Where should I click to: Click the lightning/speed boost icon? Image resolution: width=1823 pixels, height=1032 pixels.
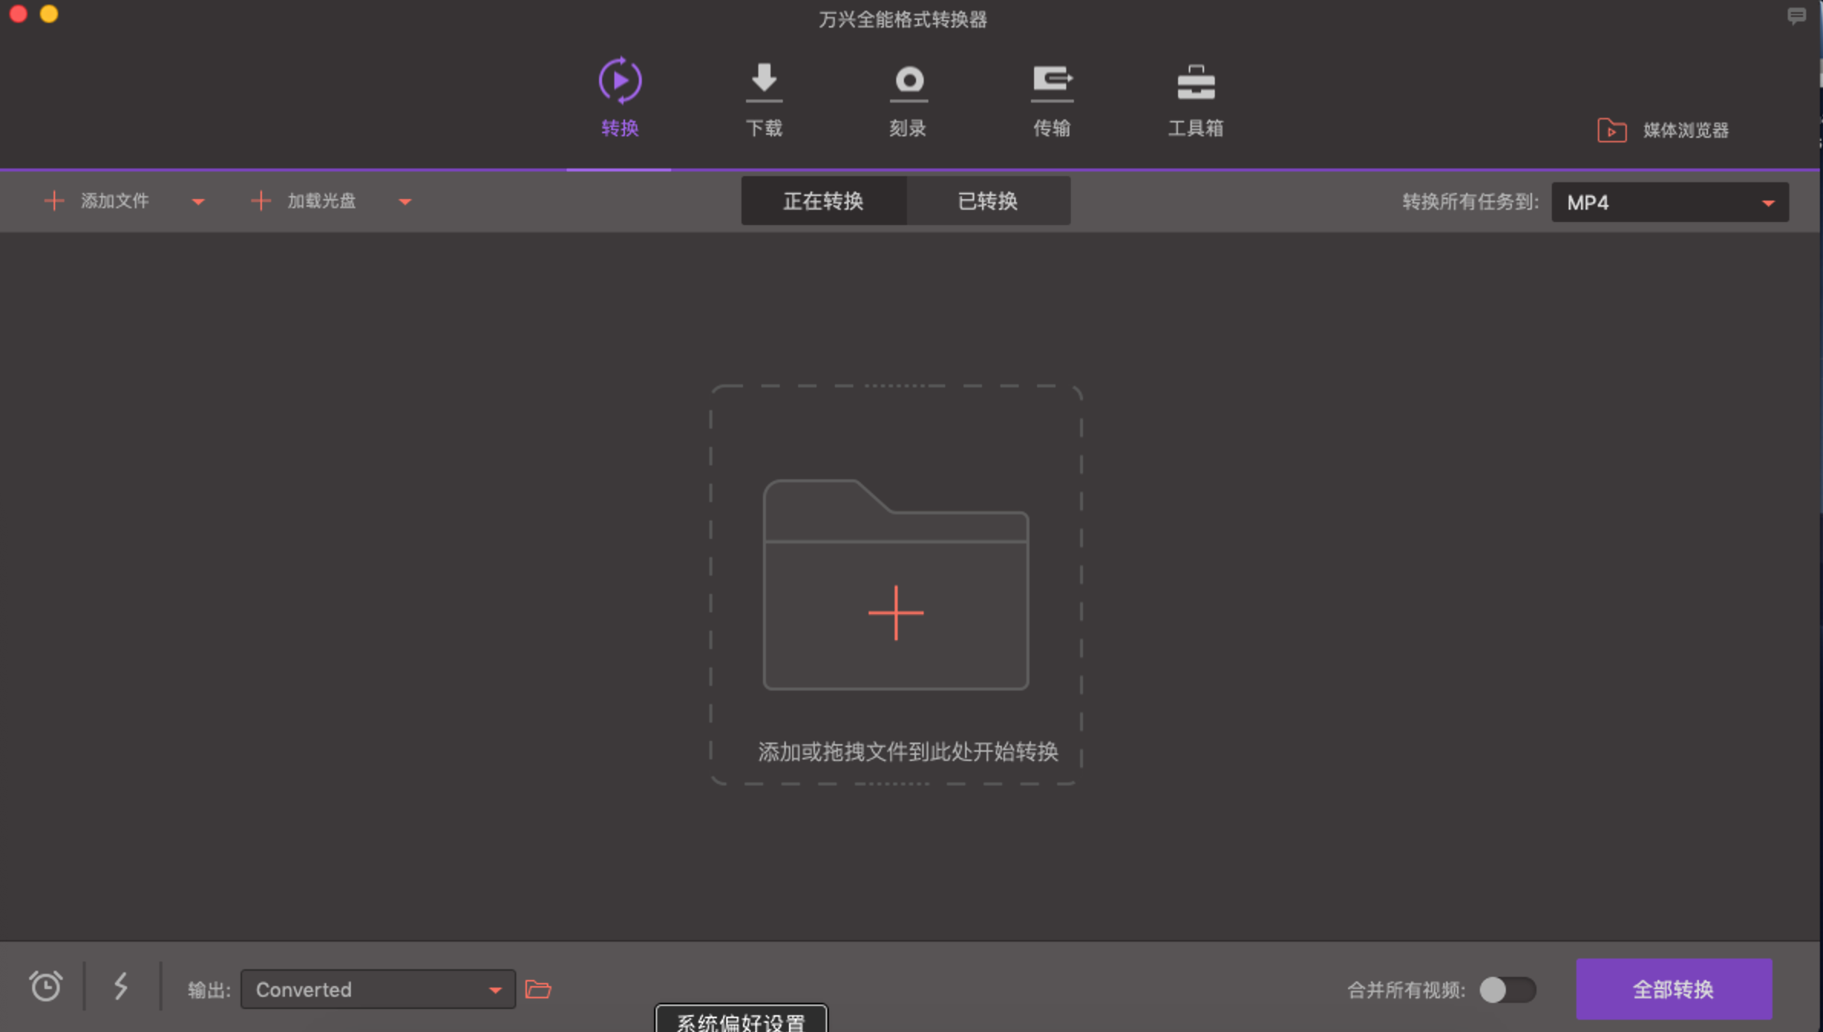[122, 989]
